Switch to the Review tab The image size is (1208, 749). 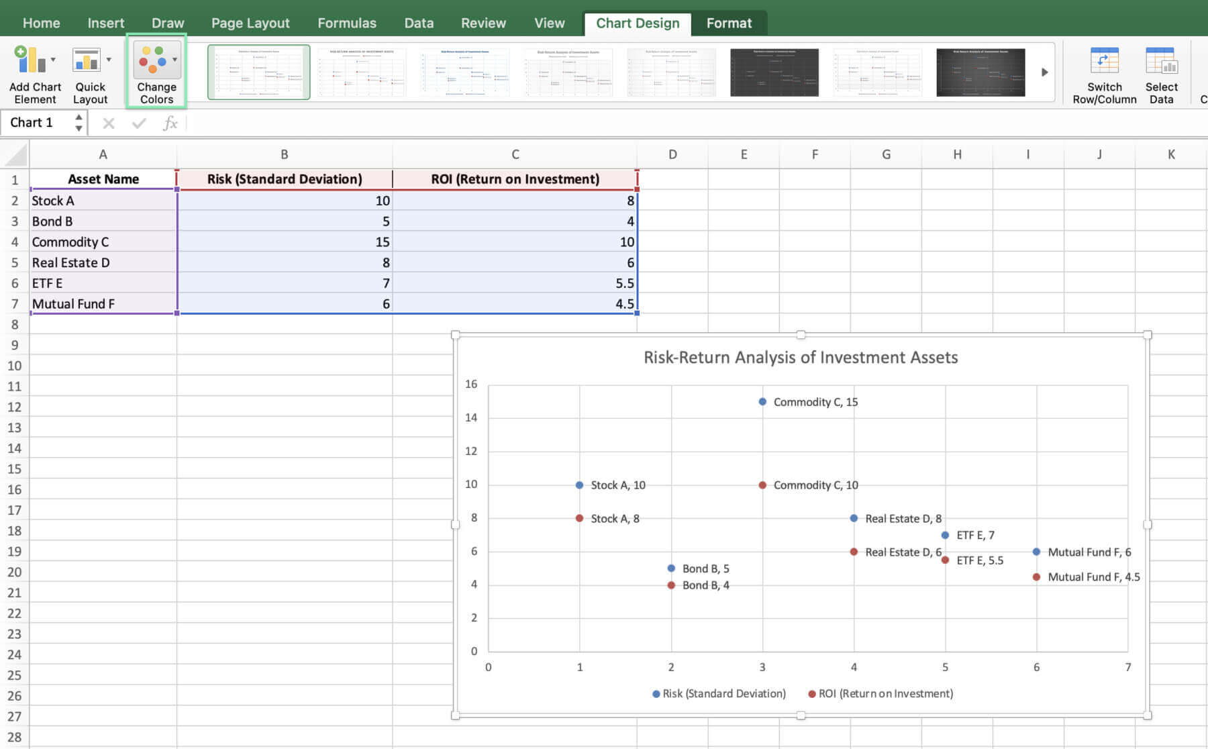tap(483, 23)
